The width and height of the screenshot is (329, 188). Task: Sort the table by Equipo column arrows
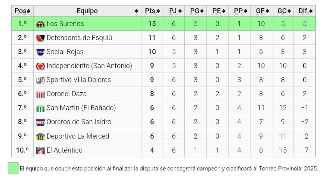coord(136,11)
